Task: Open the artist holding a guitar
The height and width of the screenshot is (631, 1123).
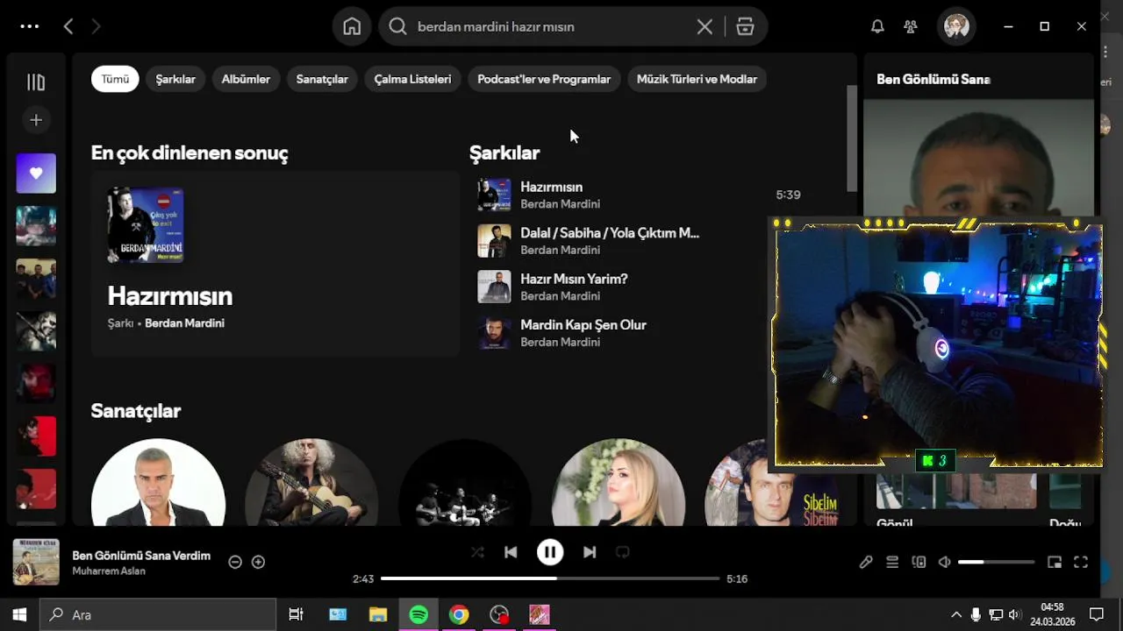Action: tap(311, 482)
